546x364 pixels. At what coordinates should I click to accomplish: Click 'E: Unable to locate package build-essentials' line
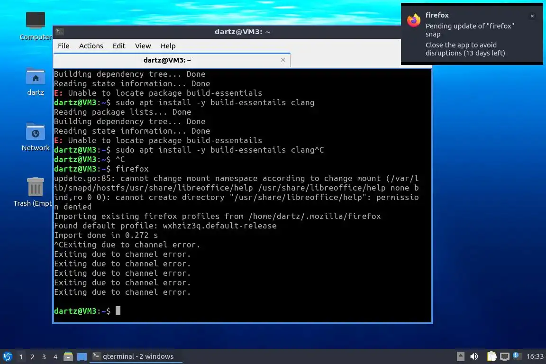[x=158, y=93]
